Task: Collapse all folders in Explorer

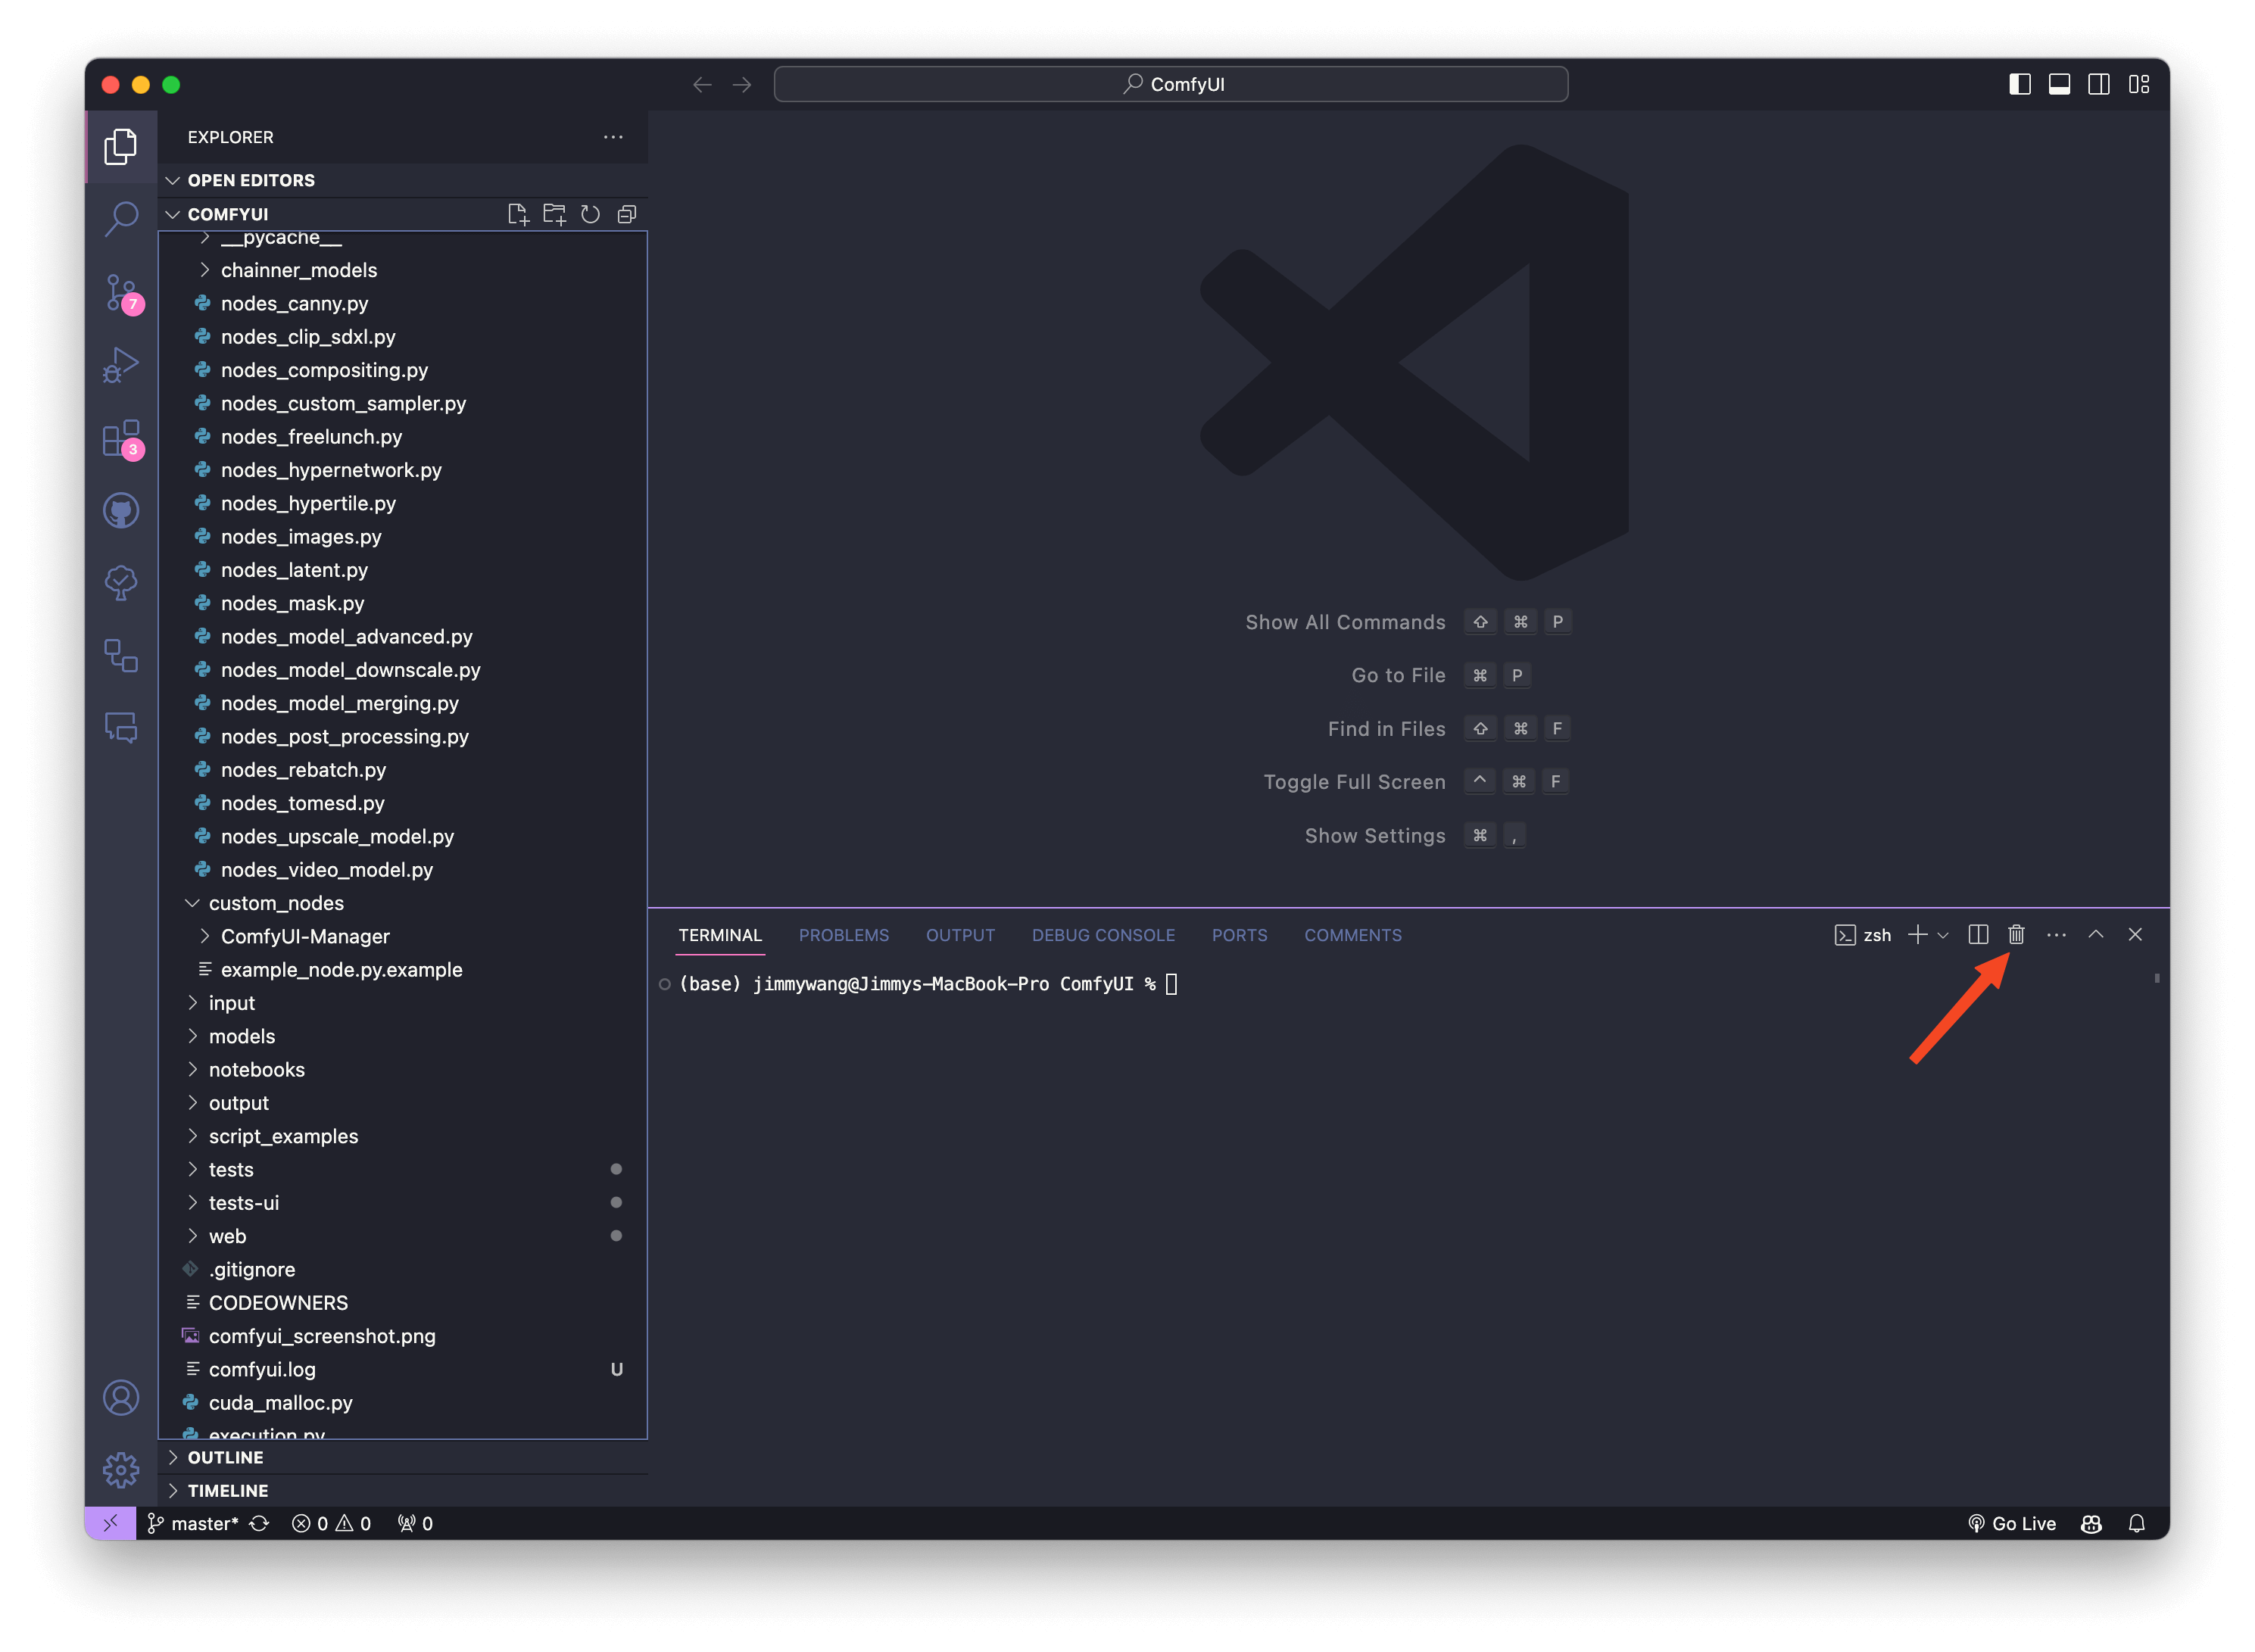Action: (627, 214)
